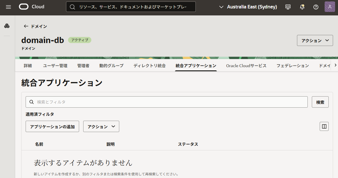338x178 pixels.
Task: Switch to the Oracle Cloudサービス tab
Action: [x=246, y=65]
